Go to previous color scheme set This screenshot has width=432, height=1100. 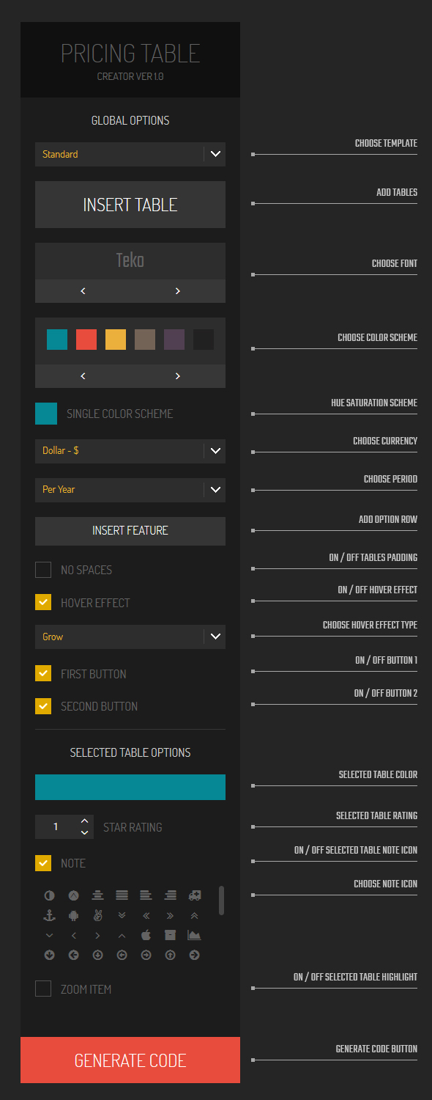pos(83,376)
